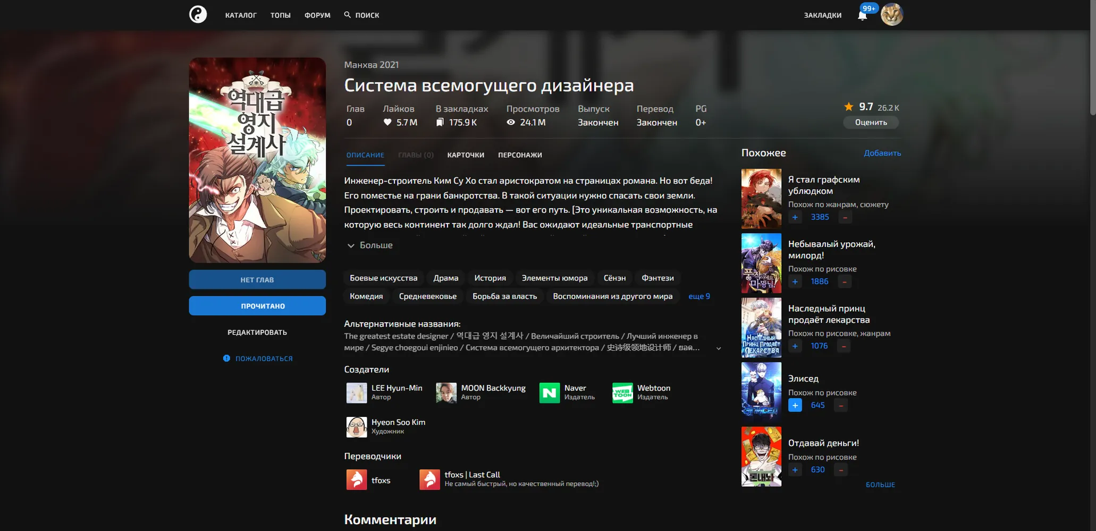Open LEE Hyun-Min author avatar
Viewport: 1096px width, 531px height.
(357, 393)
